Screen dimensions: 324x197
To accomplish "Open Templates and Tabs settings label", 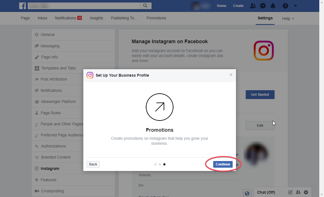I will pyautogui.click(x=59, y=68).
